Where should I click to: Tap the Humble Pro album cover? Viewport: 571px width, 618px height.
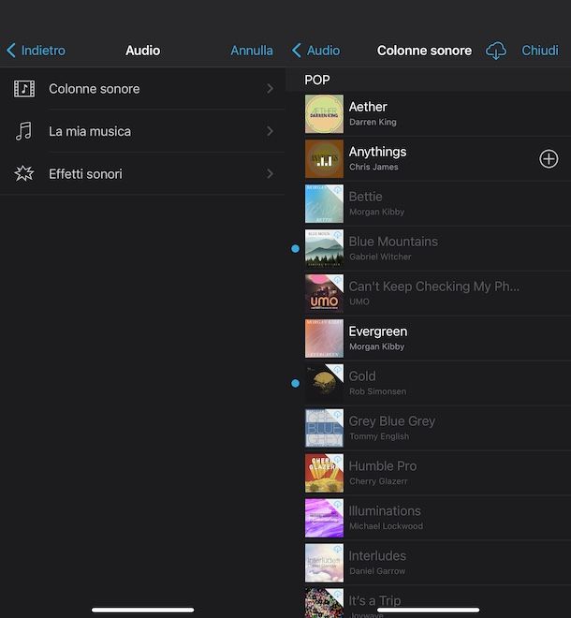pyautogui.click(x=324, y=473)
